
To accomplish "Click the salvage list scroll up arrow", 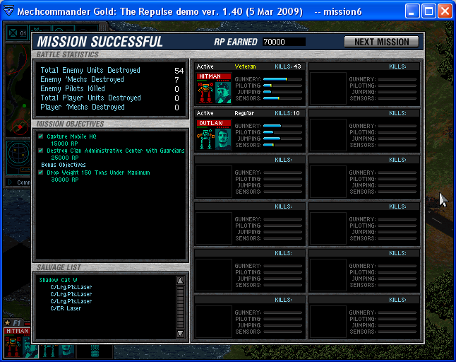I will click(180, 281).
